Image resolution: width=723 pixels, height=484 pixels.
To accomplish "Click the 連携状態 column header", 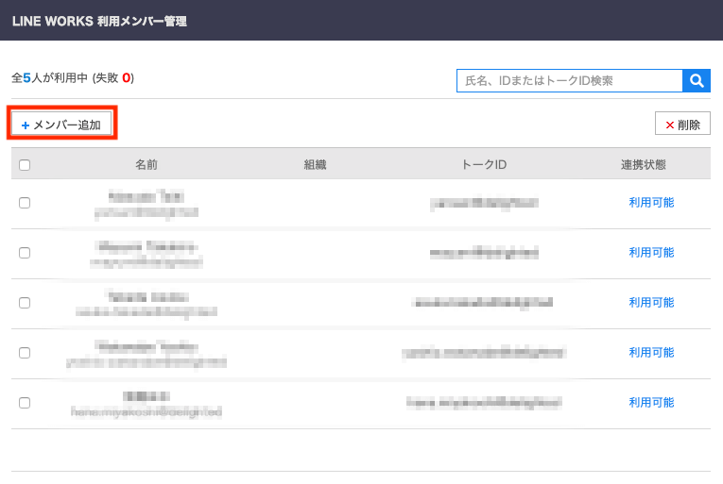I will (644, 165).
